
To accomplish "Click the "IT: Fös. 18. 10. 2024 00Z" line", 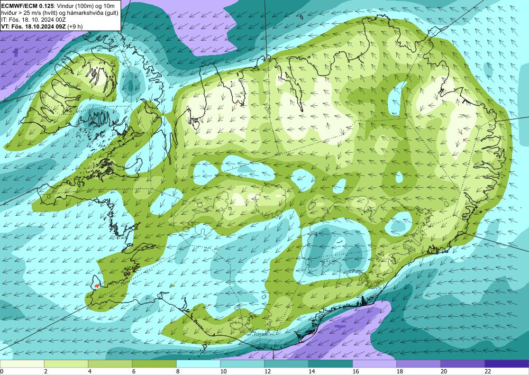I will 33,20.
